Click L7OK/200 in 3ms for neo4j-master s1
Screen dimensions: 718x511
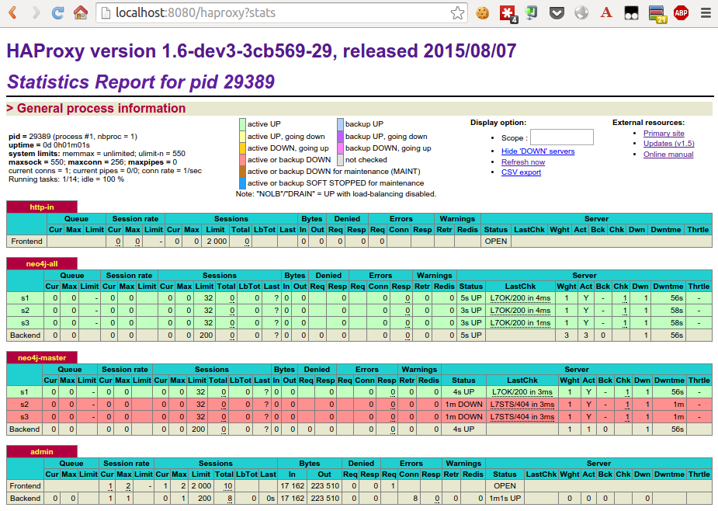click(522, 392)
